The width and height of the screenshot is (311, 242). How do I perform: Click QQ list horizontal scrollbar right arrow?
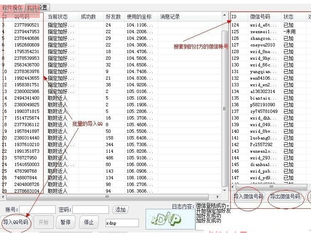(217, 197)
